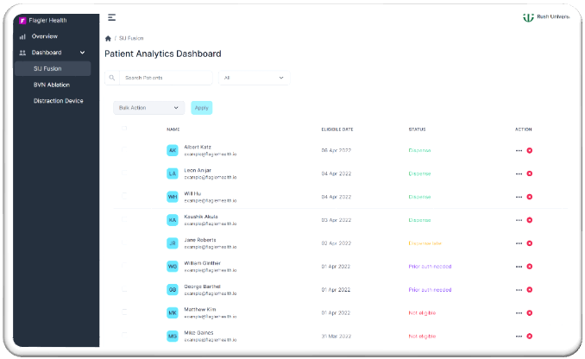585x359 pixels.
Task: Click the search magnifier icon
Action: pos(112,78)
